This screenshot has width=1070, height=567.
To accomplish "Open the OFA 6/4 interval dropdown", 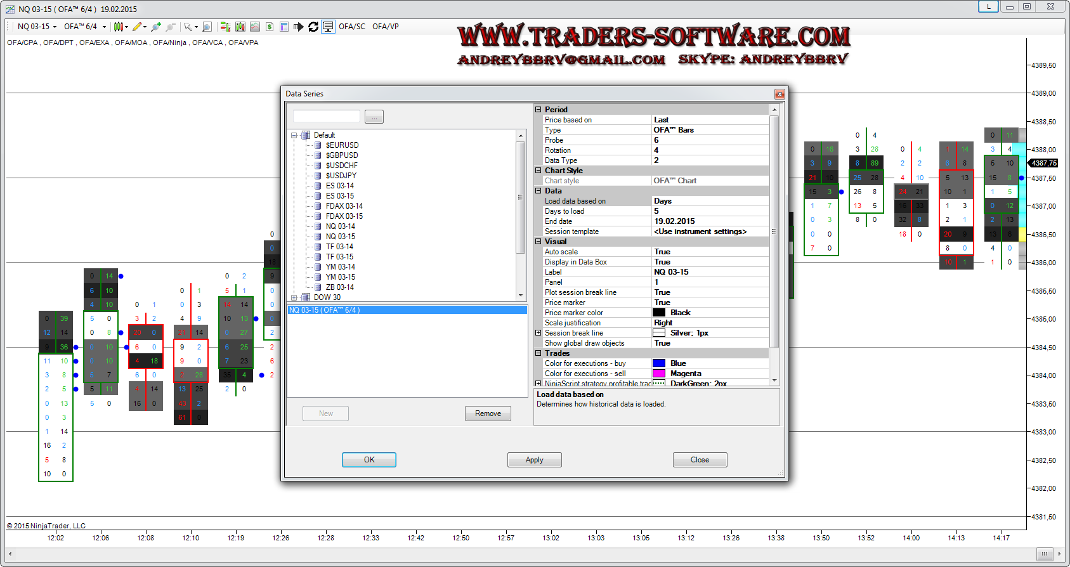I will (84, 27).
